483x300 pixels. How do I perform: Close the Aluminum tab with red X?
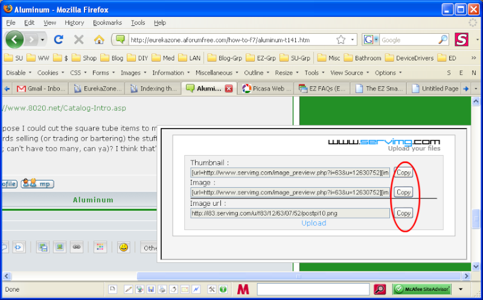pos(229,89)
